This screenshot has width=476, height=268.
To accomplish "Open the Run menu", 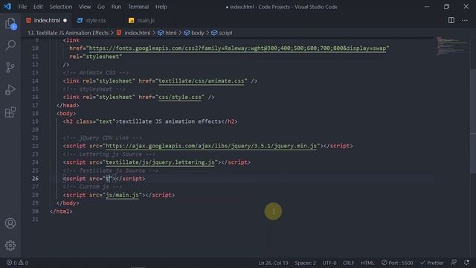I will coord(116,7).
